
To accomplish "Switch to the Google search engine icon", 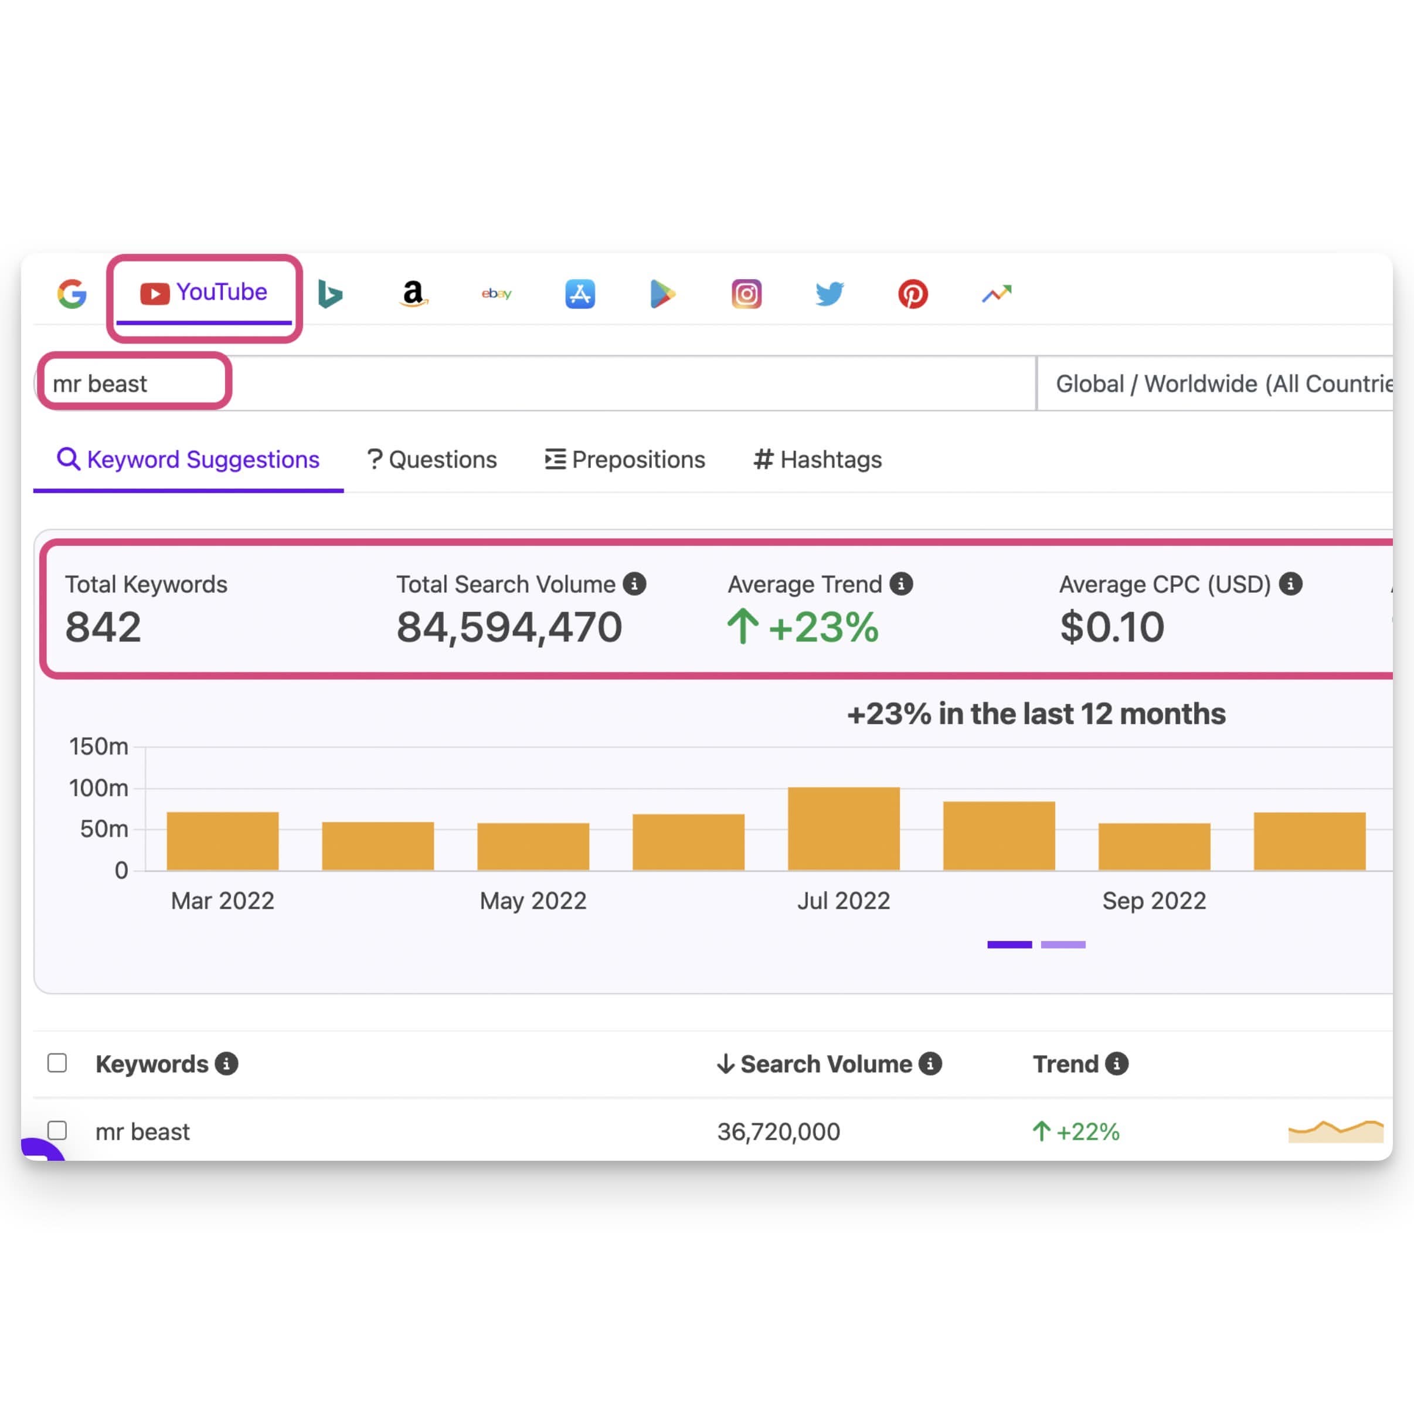I will coord(72,294).
